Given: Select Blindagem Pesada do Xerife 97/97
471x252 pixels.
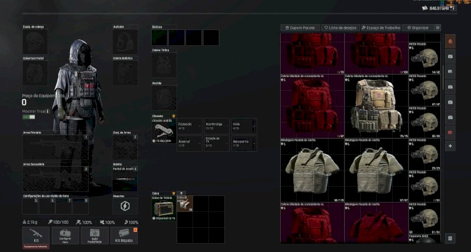Looking at the screenshot, I should [x=376, y=170].
